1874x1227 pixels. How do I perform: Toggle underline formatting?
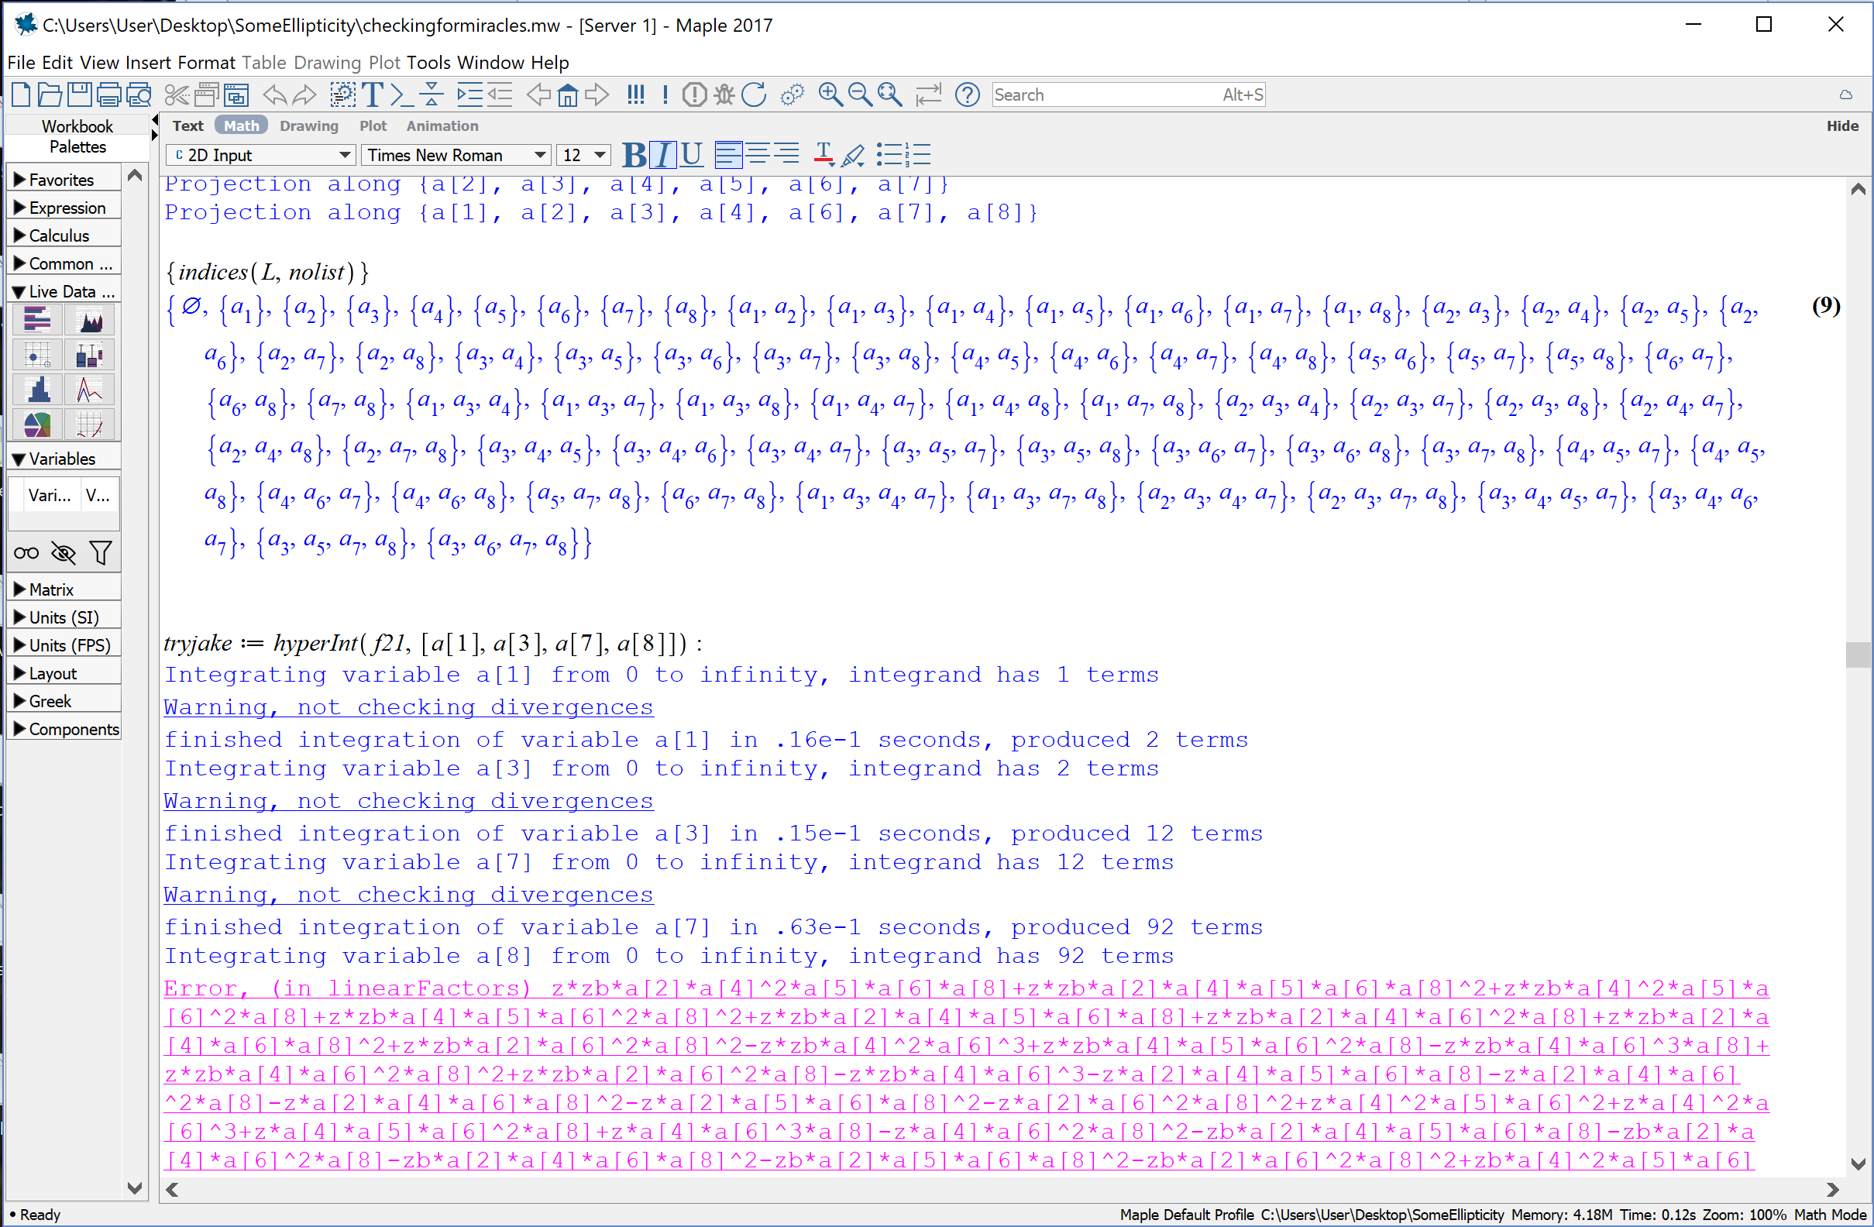point(691,155)
